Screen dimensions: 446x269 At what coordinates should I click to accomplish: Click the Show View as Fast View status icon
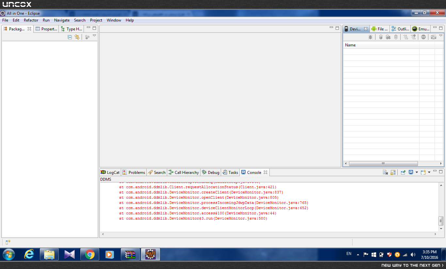click(8, 242)
